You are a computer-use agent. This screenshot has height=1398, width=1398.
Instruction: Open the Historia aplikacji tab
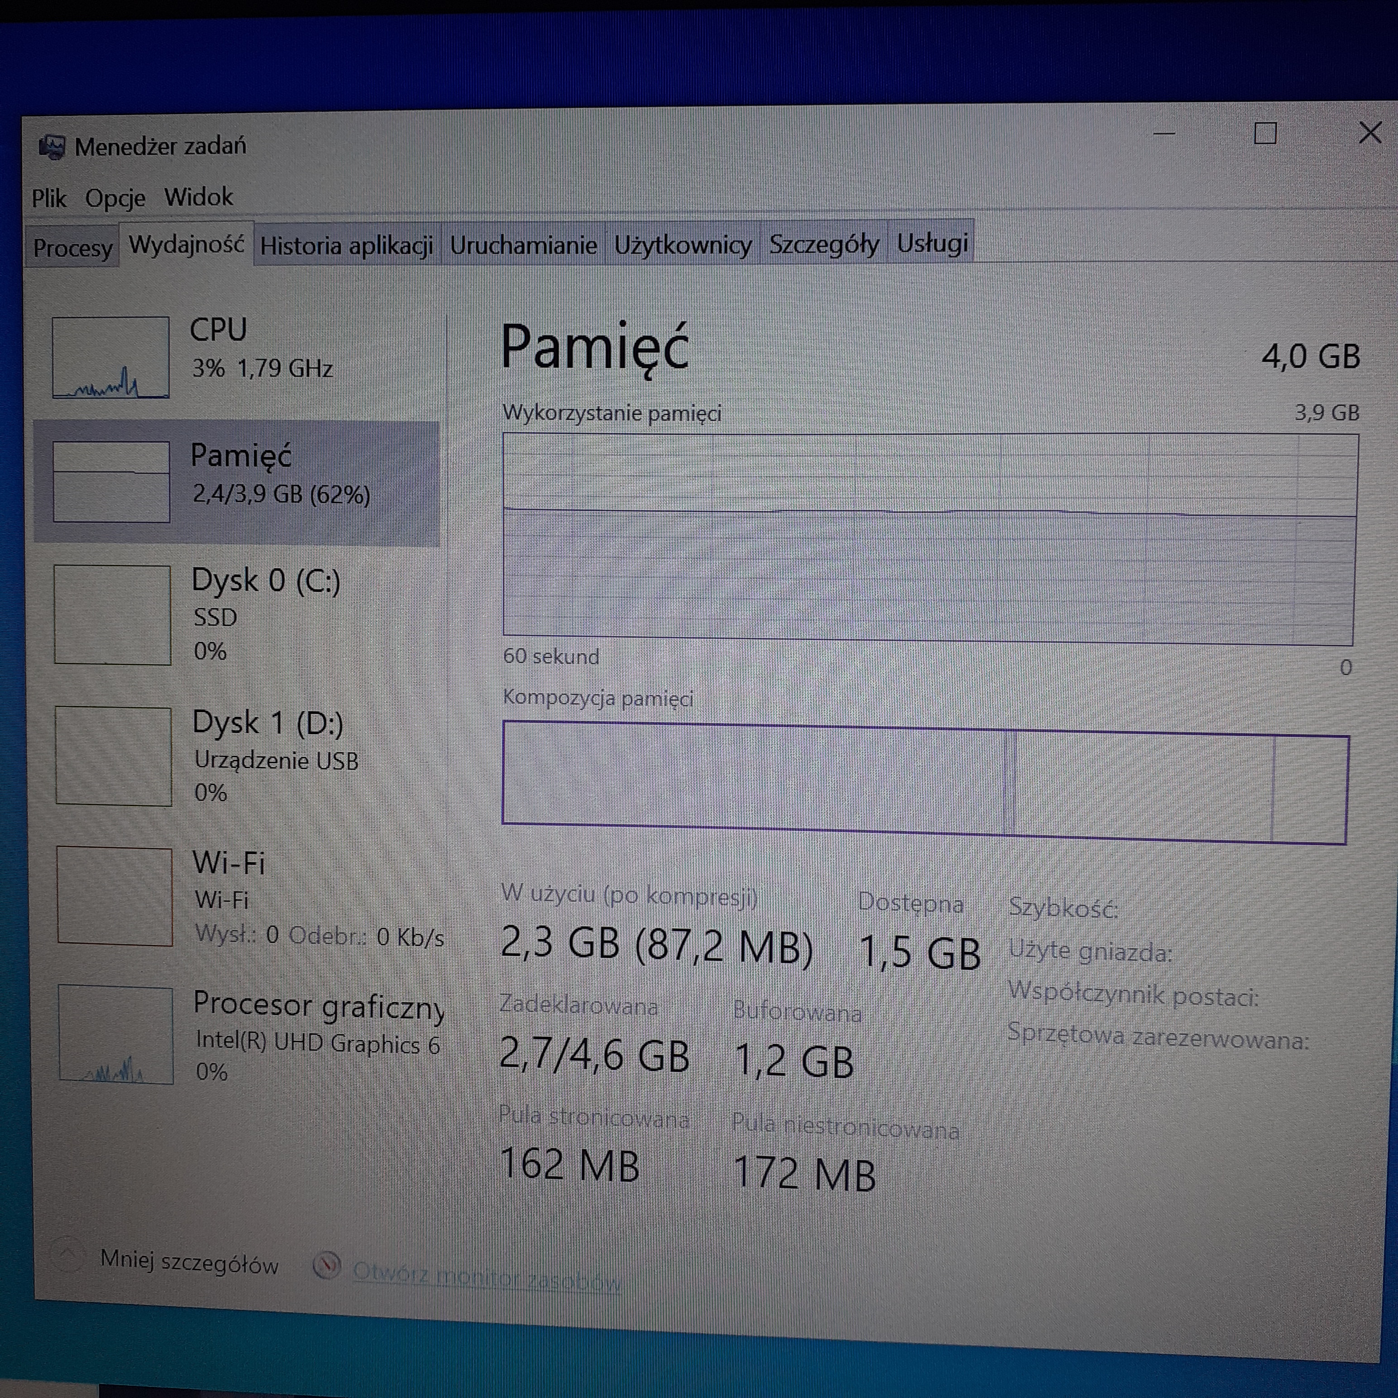(x=347, y=245)
